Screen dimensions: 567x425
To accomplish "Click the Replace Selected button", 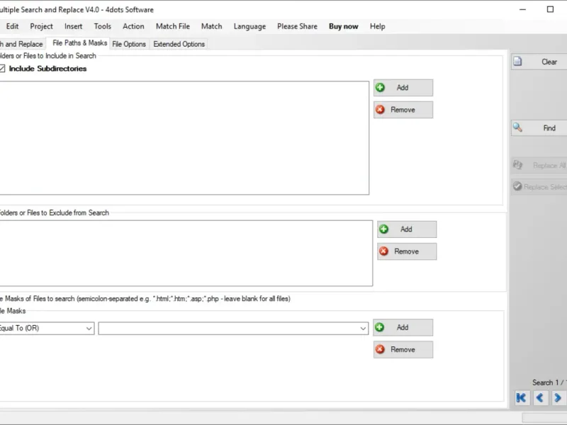I will point(539,186).
